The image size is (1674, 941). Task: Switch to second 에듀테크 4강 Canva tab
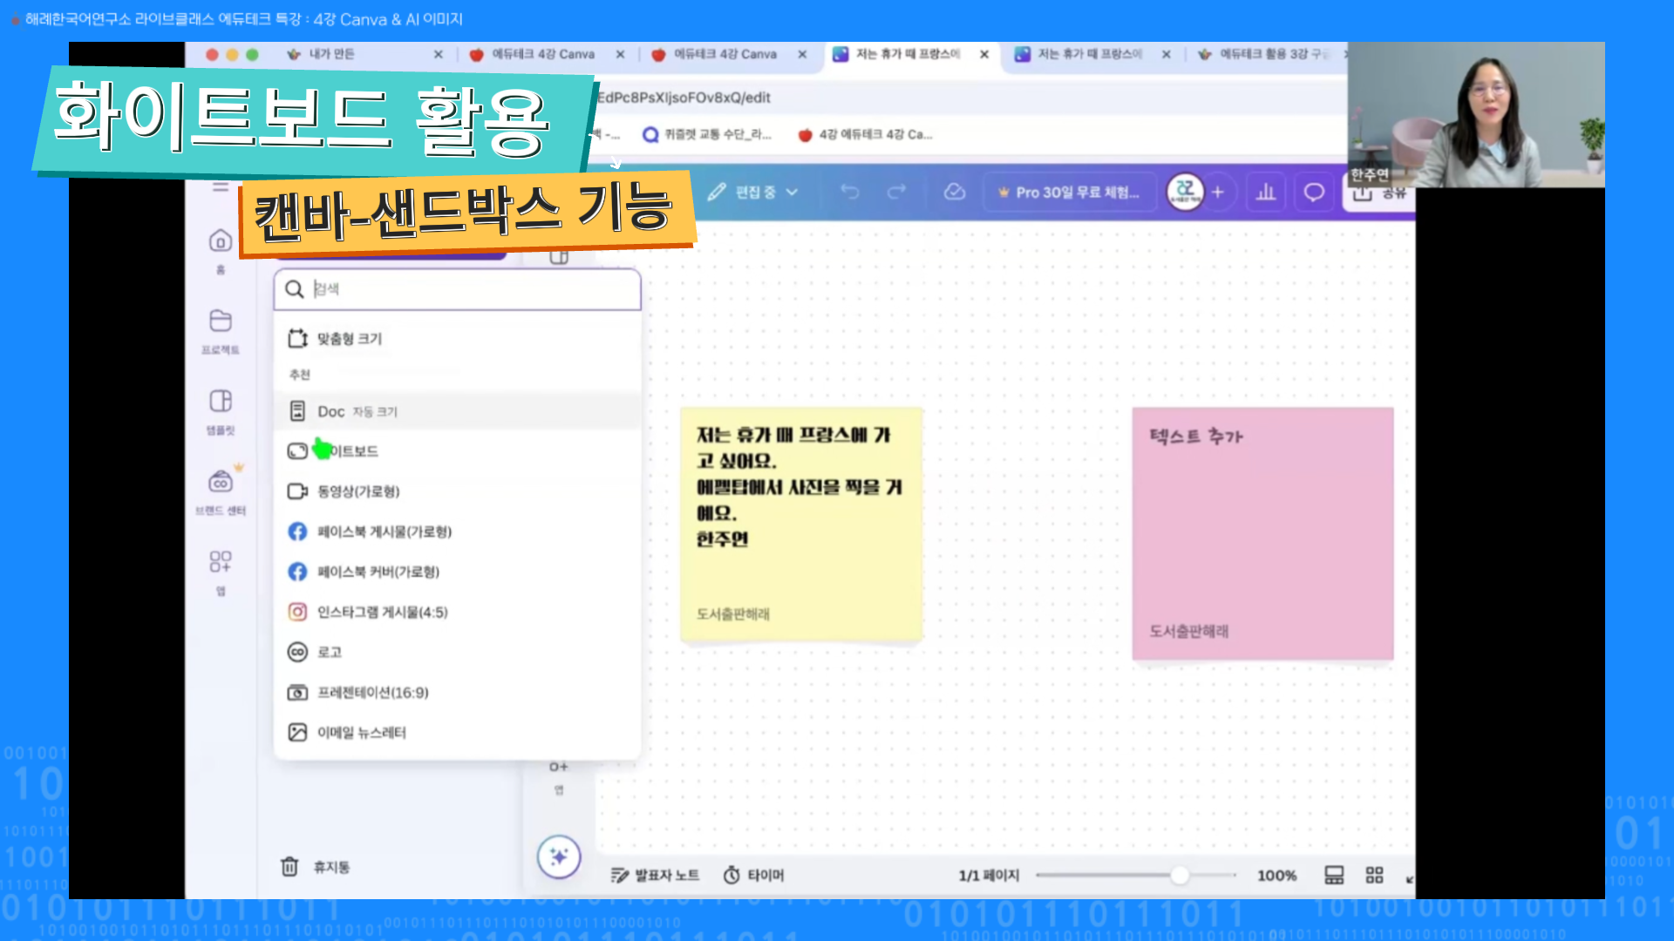[725, 54]
